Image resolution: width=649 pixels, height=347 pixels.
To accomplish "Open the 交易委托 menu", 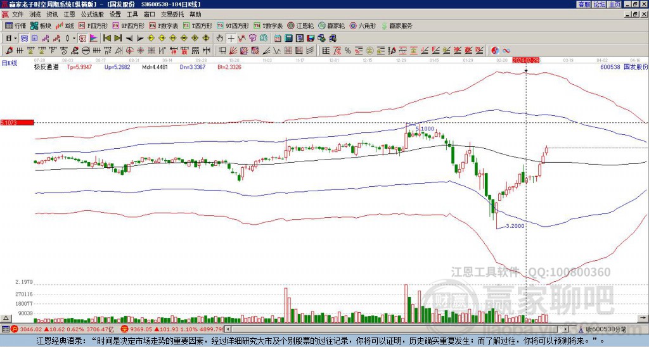I will tap(172, 15).
